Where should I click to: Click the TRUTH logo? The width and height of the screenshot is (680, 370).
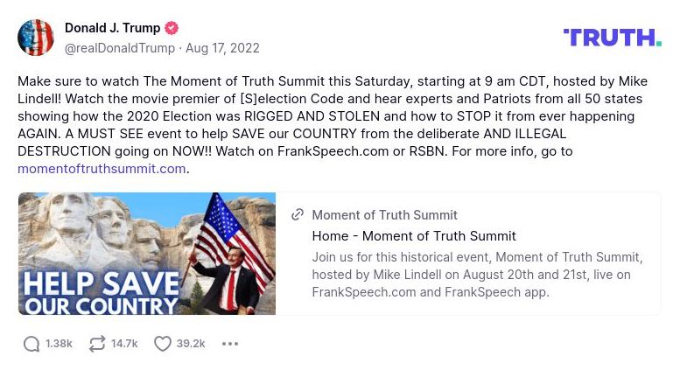[612, 37]
